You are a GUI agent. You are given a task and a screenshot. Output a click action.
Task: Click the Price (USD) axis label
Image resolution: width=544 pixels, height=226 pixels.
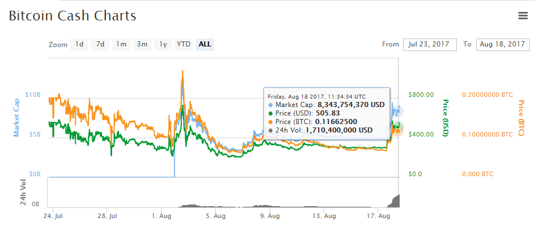446,118
